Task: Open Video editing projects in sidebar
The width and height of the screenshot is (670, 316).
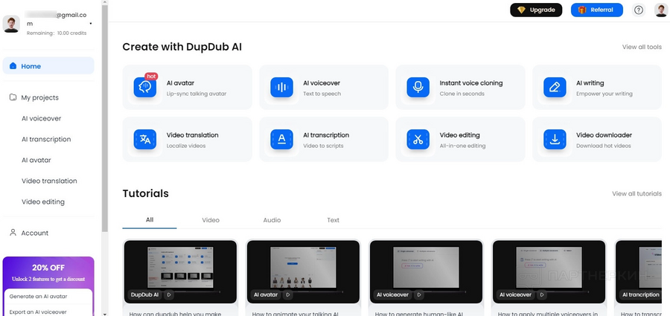Action: (x=43, y=201)
